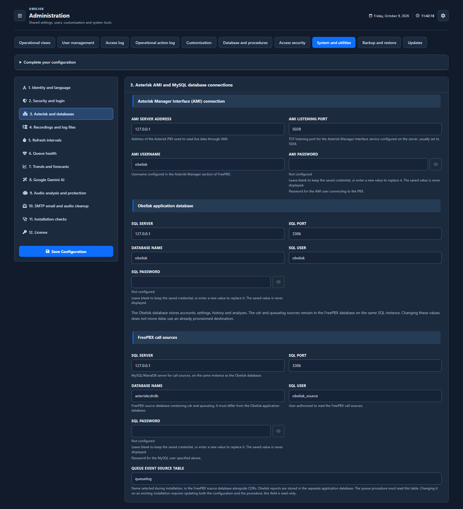Switch to the Operational views tab
The width and height of the screenshot is (463, 509).
click(x=35, y=42)
